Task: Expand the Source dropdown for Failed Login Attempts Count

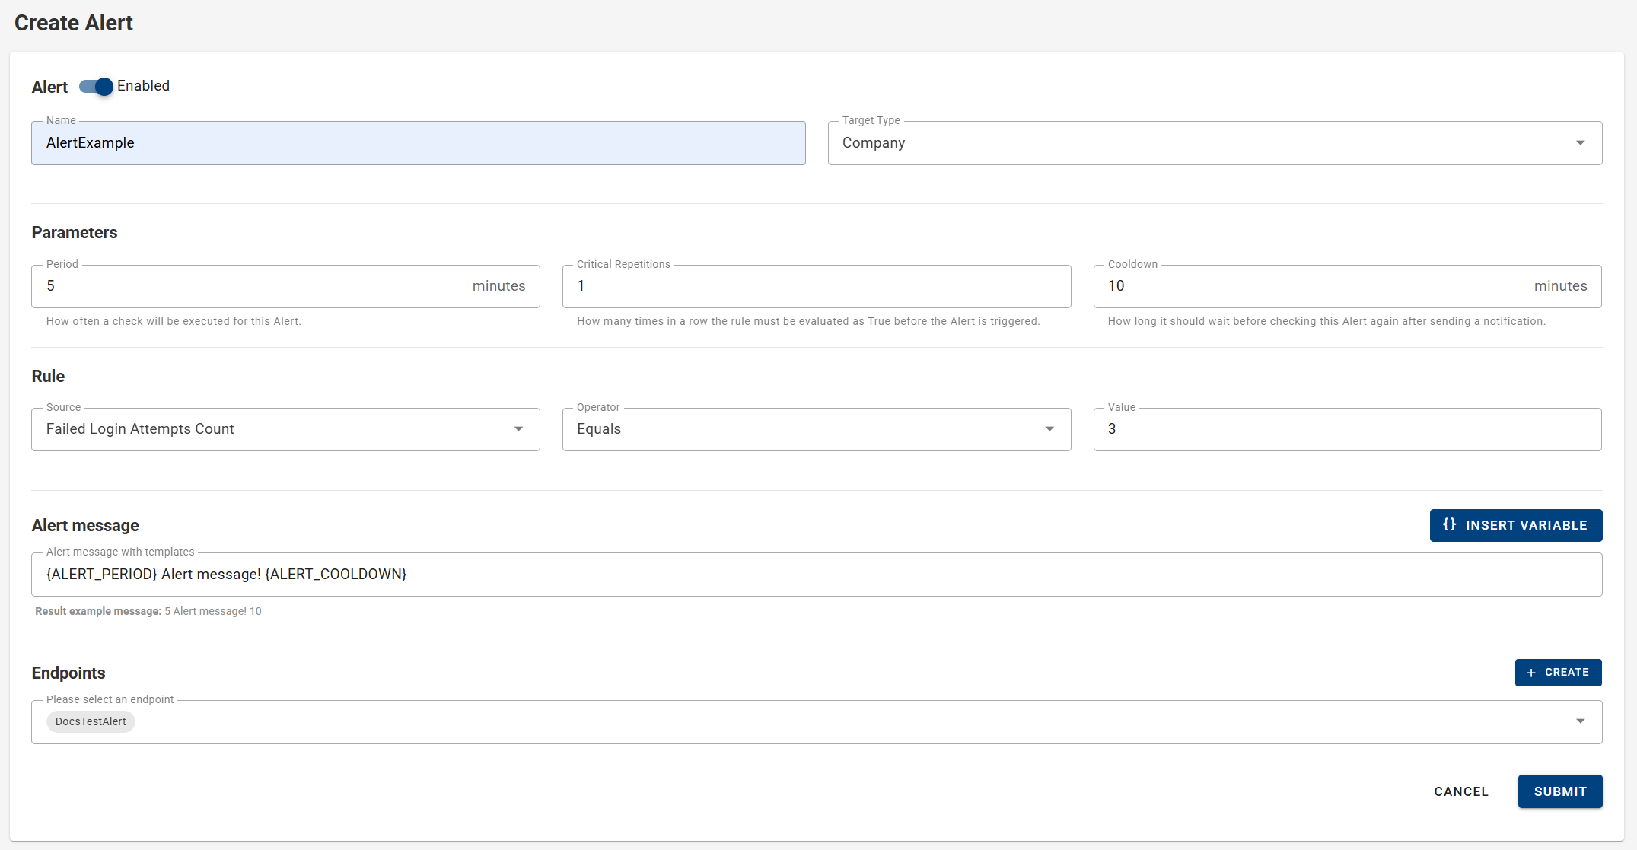Action: coord(519,429)
